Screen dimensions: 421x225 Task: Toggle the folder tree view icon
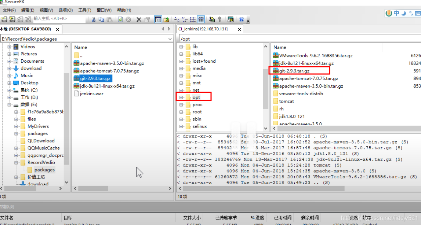[x=158, y=19]
